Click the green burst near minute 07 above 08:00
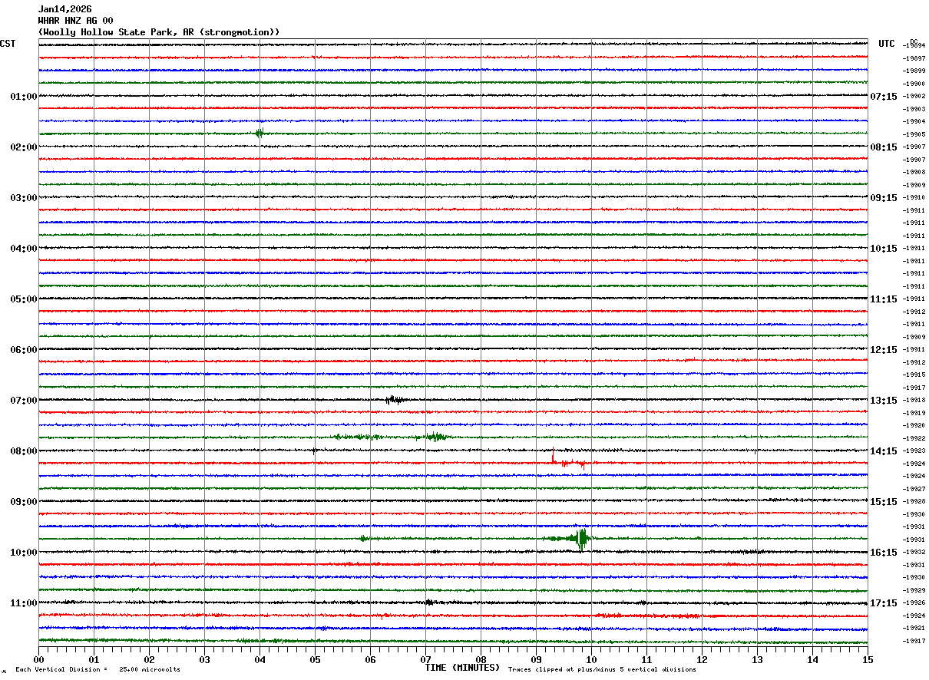The width and height of the screenshot is (929, 680). 434,437
